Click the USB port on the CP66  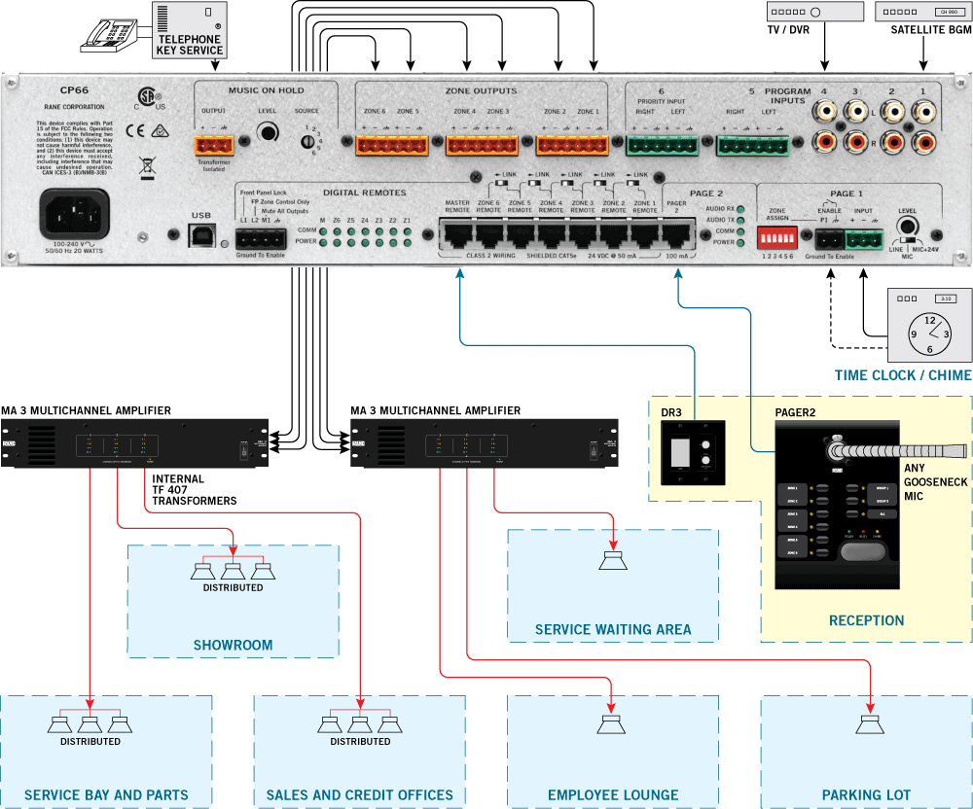click(201, 234)
